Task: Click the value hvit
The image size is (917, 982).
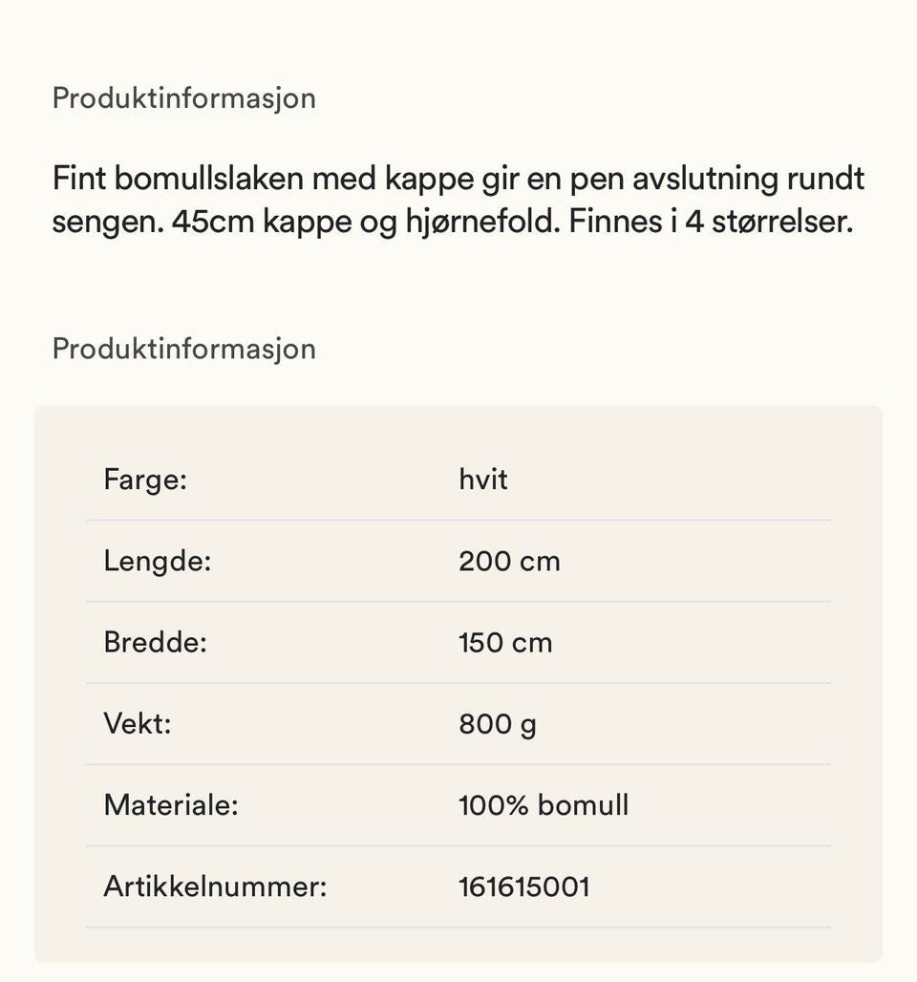Action: click(x=483, y=480)
